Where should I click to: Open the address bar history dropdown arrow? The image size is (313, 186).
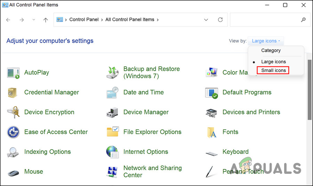(x=206, y=20)
